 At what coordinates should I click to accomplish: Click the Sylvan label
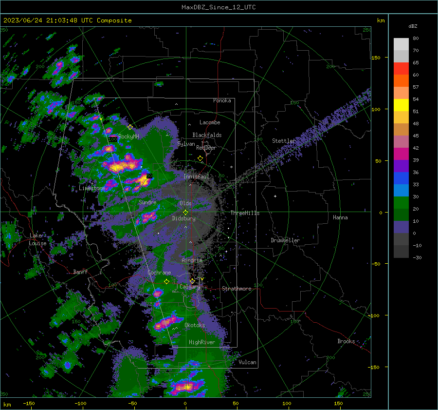(186, 144)
